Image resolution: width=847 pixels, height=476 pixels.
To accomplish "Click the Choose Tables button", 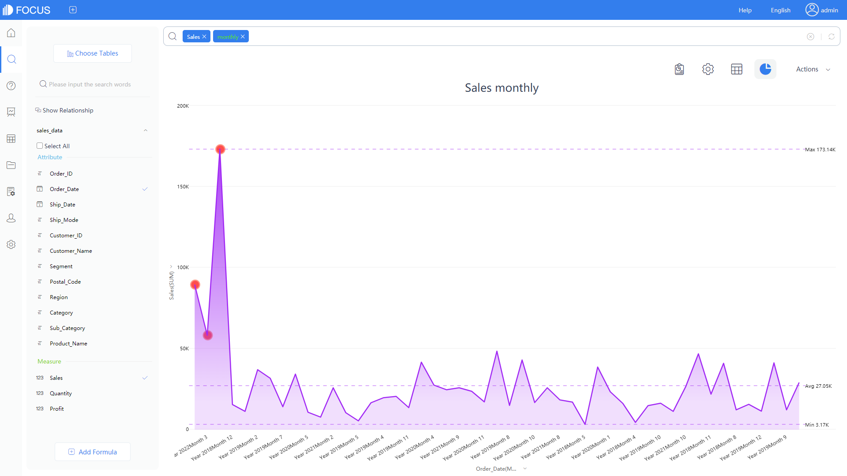I will pos(93,53).
